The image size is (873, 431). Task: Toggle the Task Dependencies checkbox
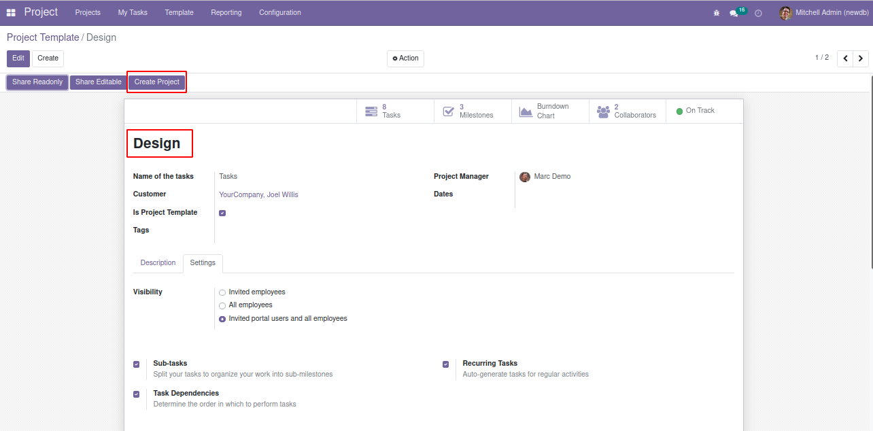point(137,394)
